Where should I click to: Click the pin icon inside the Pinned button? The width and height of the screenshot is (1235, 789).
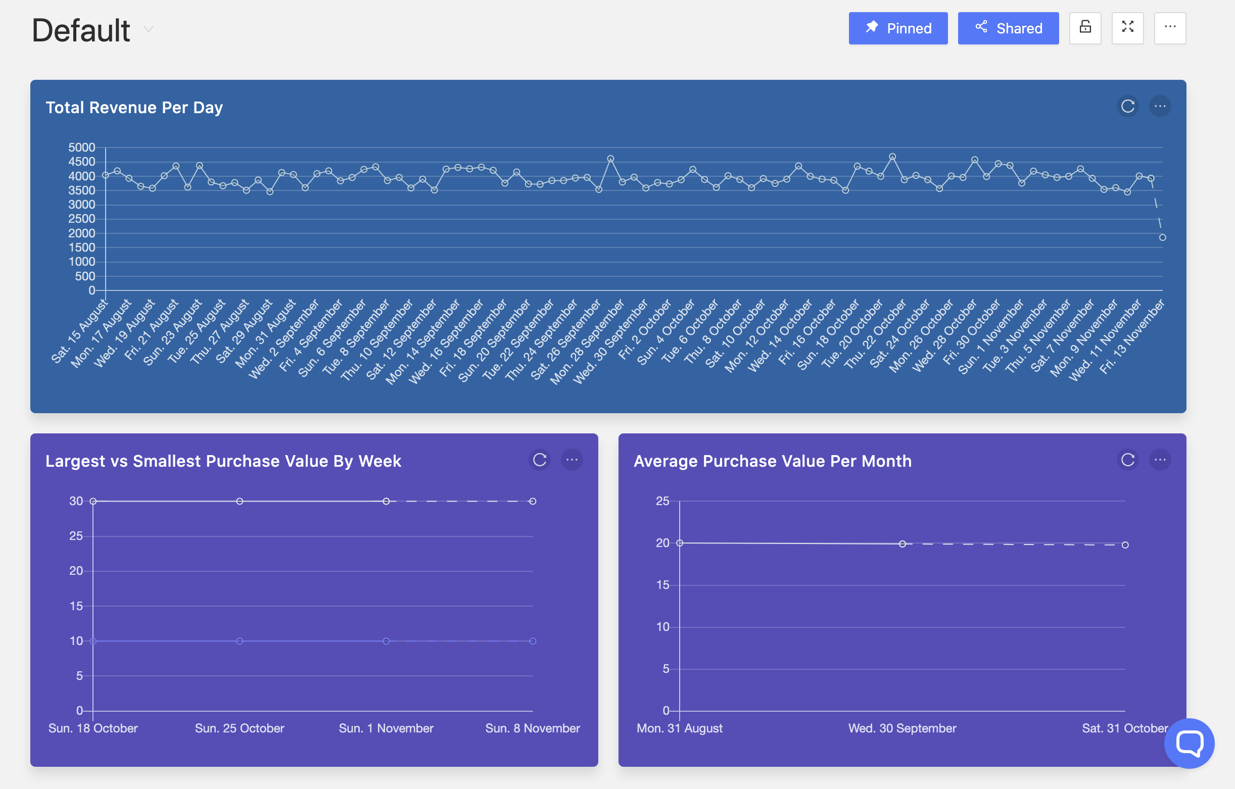[872, 28]
